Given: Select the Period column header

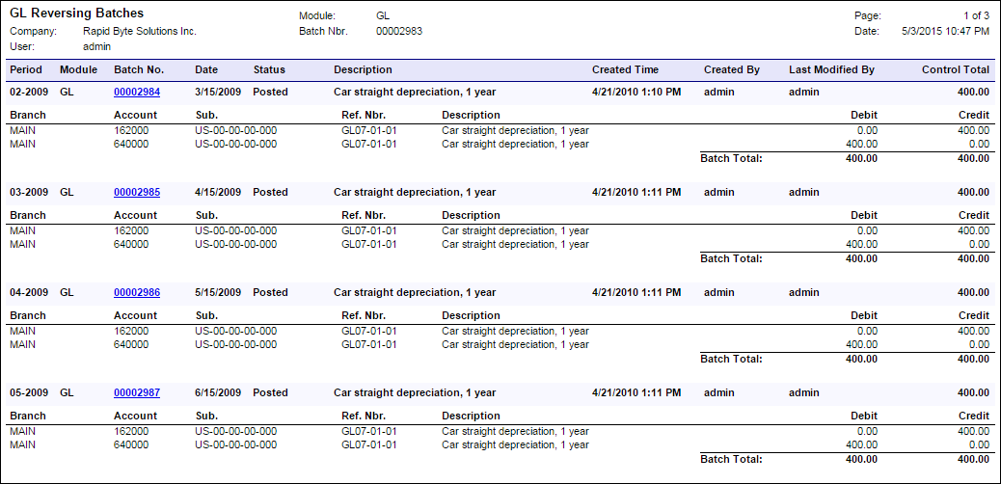Looking at the screenshot, I should click(26, 69).
